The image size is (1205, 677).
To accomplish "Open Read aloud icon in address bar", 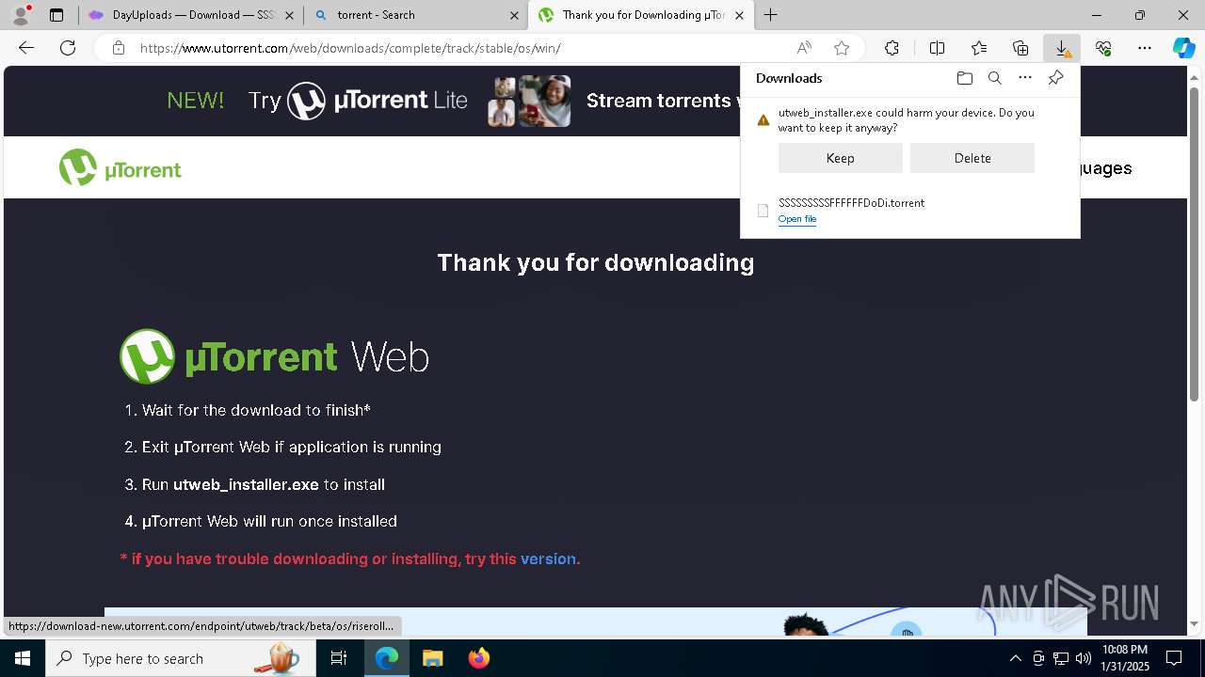I will click(x=804, y=48).
